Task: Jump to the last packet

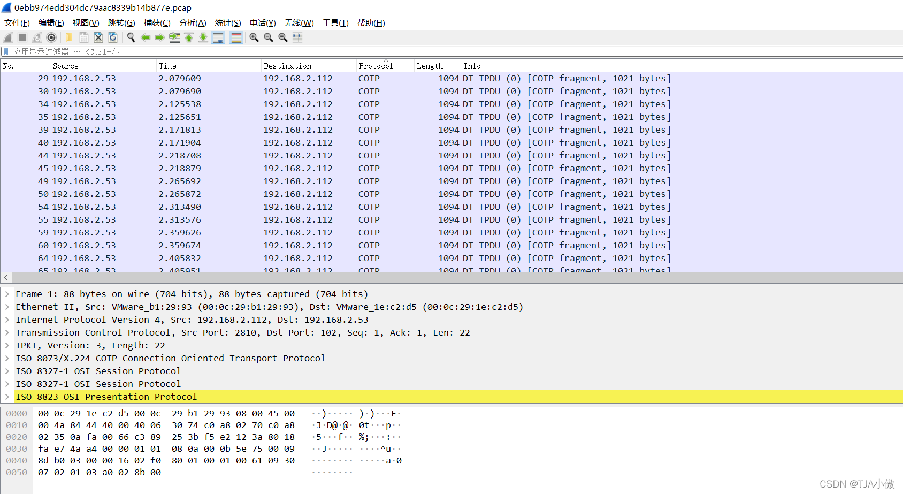Action: pos(203,37)
